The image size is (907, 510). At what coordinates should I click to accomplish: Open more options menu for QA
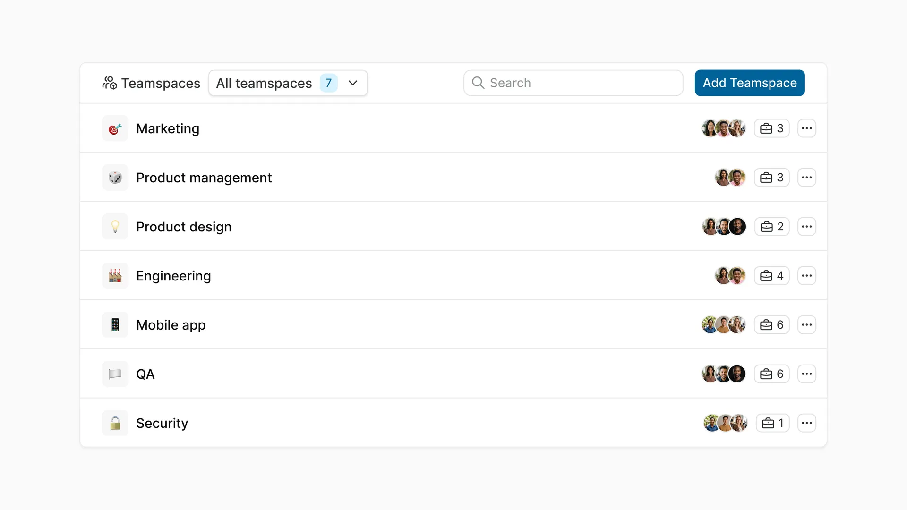806,374
